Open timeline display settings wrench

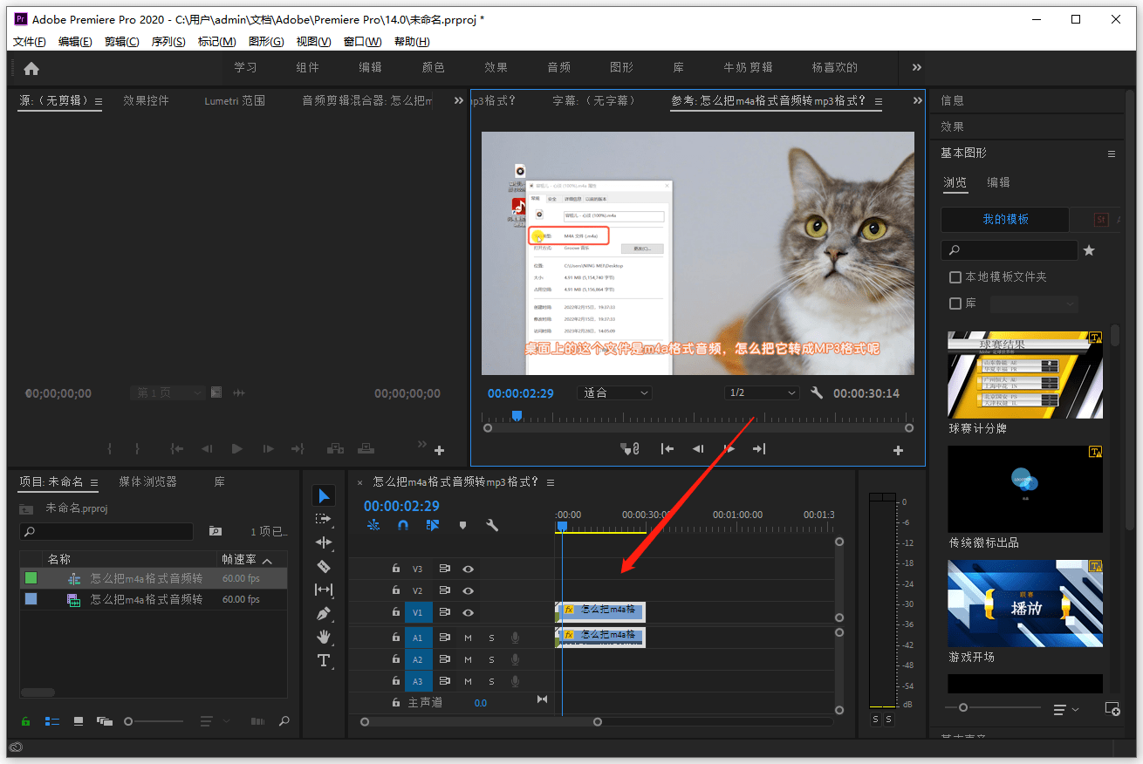pyautogui.click(x=492, y=525)
